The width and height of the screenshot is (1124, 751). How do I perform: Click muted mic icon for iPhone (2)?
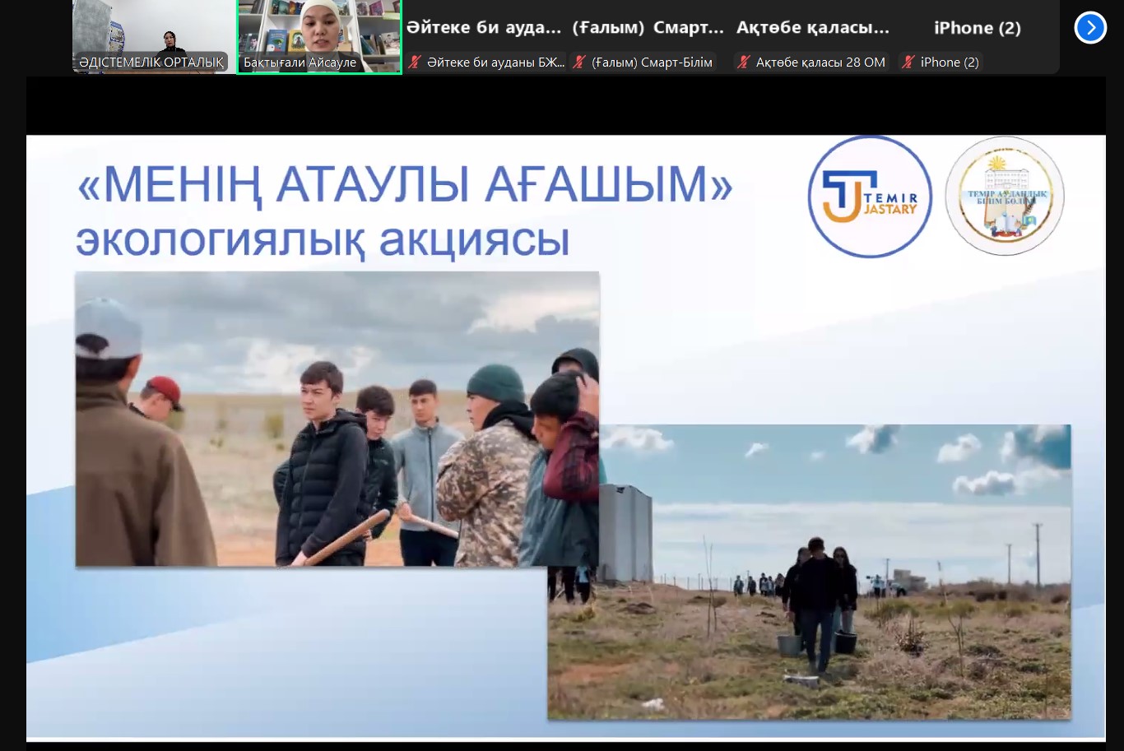(x=908, y=63)
